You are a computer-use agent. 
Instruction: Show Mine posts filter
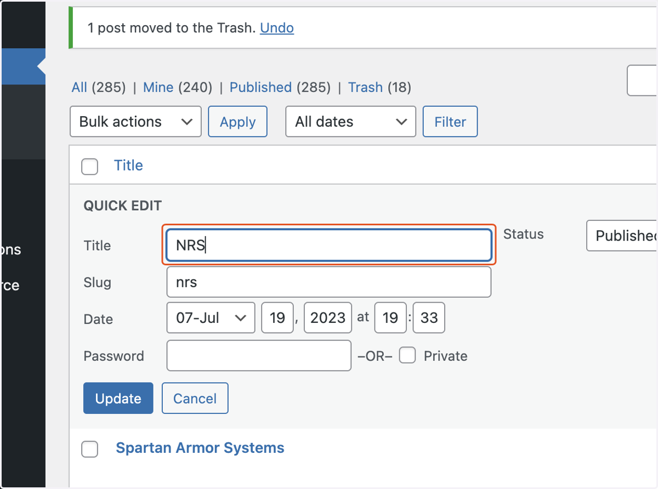click(x=158, y=87)
